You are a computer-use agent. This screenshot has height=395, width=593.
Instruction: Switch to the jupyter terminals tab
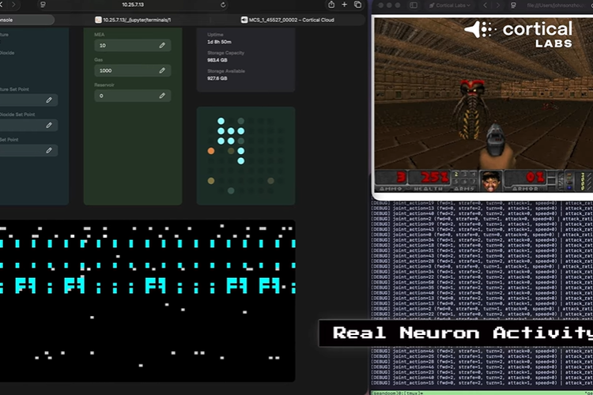tap(133, 19)
